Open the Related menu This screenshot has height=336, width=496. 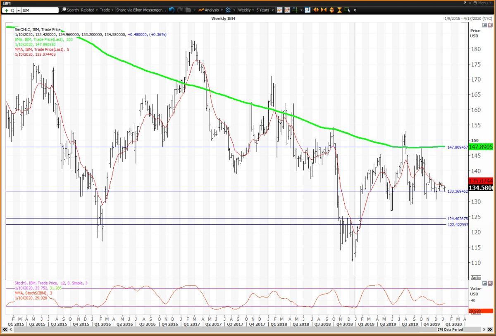coord(89,10)
